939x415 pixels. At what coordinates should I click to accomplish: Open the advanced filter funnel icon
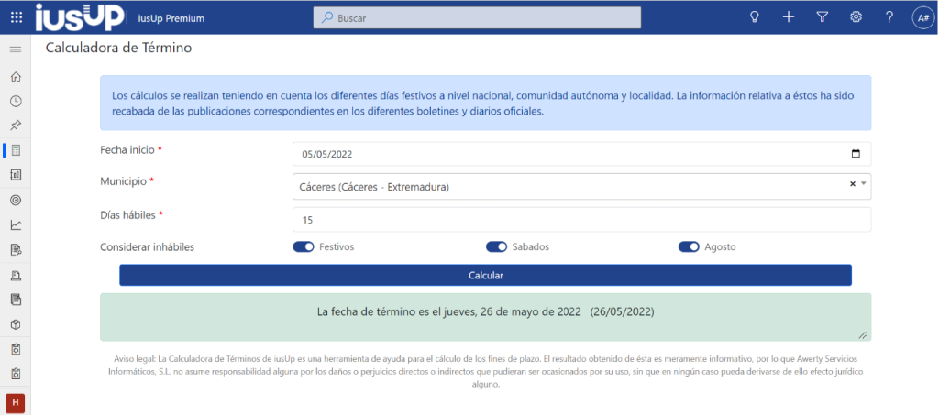point(823,17)
